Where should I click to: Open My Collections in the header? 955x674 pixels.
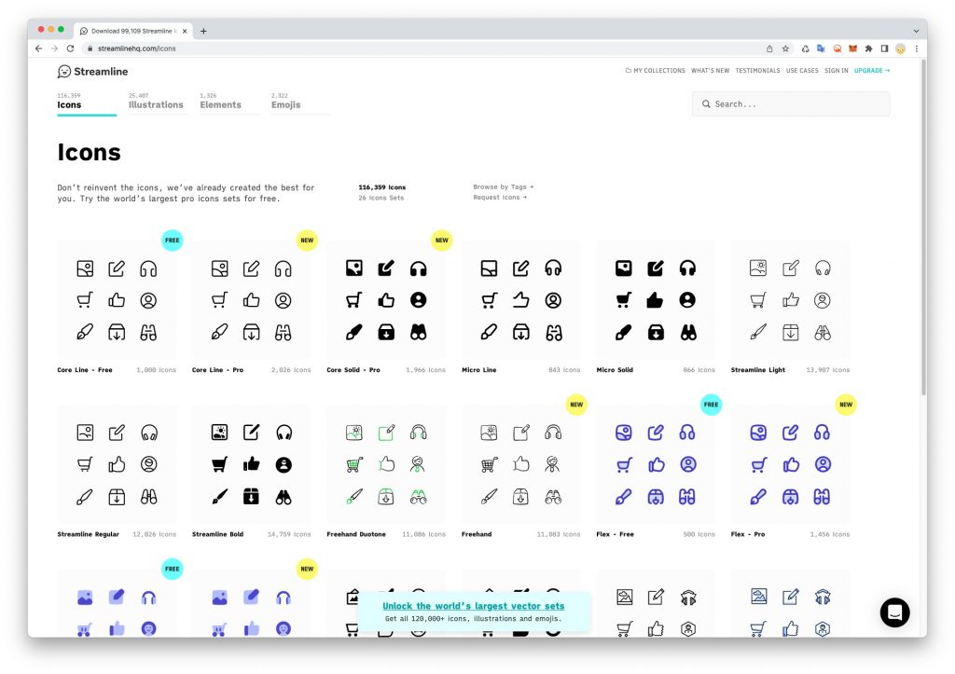point(655,71)
